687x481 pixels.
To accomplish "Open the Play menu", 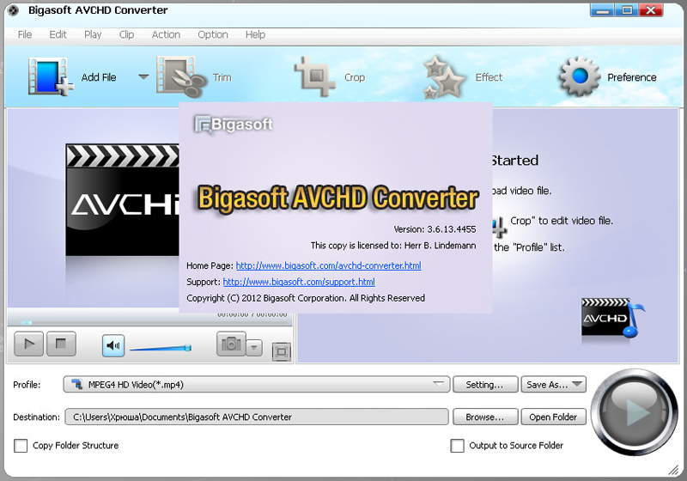I will click(93, 34).
